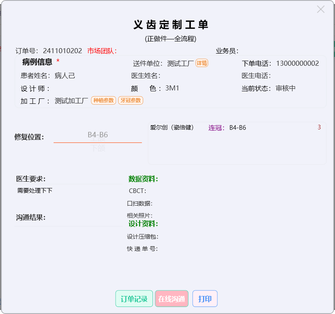335x314 pixels.
Task: Click the 设计压缩包 row
Action: point(142,237)
